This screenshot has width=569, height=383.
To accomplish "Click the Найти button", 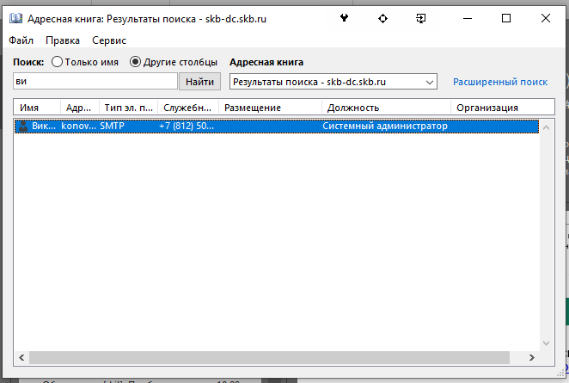I will click(199, 82).
